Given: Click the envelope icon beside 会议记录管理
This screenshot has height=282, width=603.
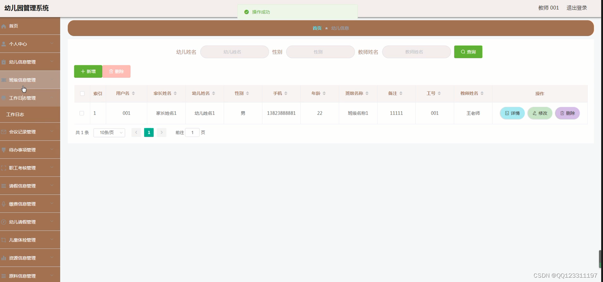Looking at the screenshot, I should [4, 132].
